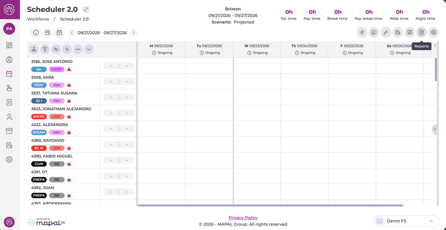Open the organization hierarchy icon

[x=34, y=49]
